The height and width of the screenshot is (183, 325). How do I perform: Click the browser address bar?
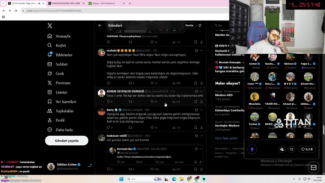(124, 11)
